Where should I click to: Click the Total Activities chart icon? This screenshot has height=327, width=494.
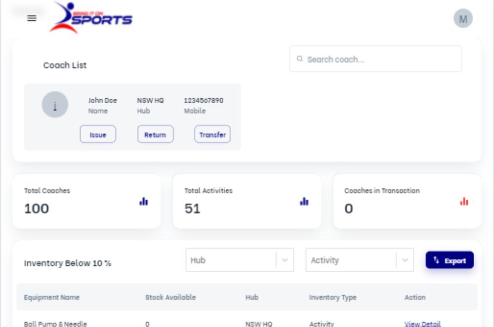click(x=304, y=202)
